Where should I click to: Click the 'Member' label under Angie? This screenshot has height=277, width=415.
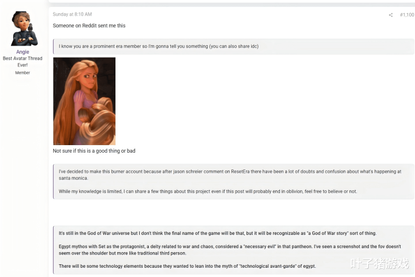pyautogui.click(x=23, y=73)
